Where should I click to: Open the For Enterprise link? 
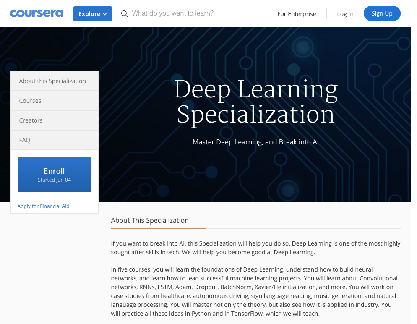297,14
